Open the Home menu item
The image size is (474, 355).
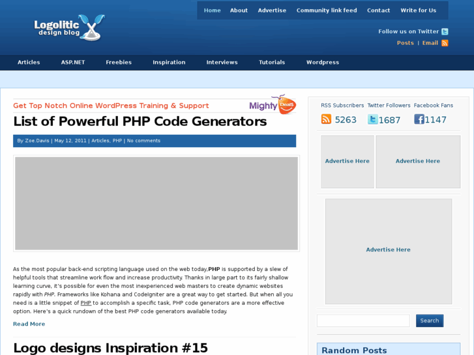click(212, 10)
